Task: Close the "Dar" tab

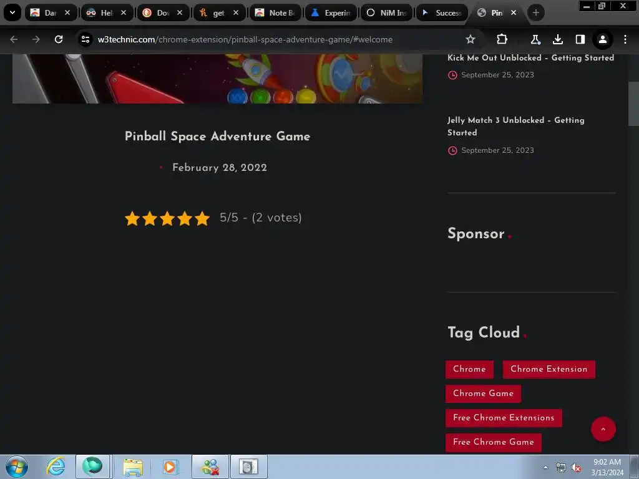Action: click(67, 12)
